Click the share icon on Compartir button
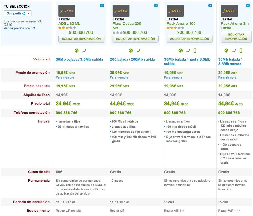Image resolution: width=253 pixels, height=216 pixels. click(24, 13)
